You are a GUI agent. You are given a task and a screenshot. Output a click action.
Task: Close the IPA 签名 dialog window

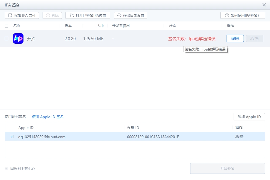click(264, 5)
